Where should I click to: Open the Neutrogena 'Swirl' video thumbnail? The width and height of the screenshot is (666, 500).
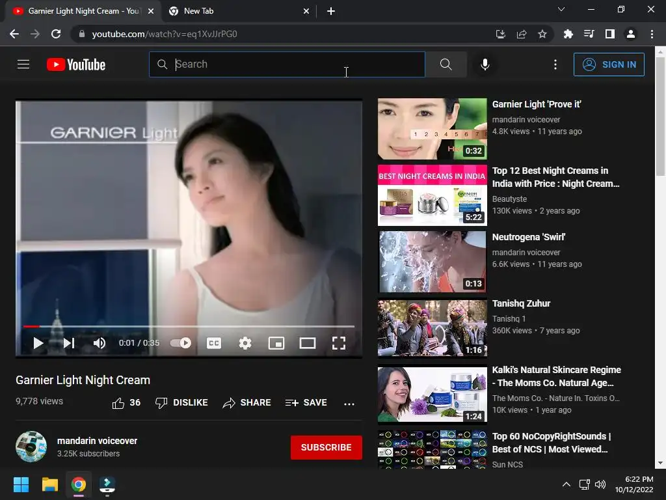tap(433, 262)
